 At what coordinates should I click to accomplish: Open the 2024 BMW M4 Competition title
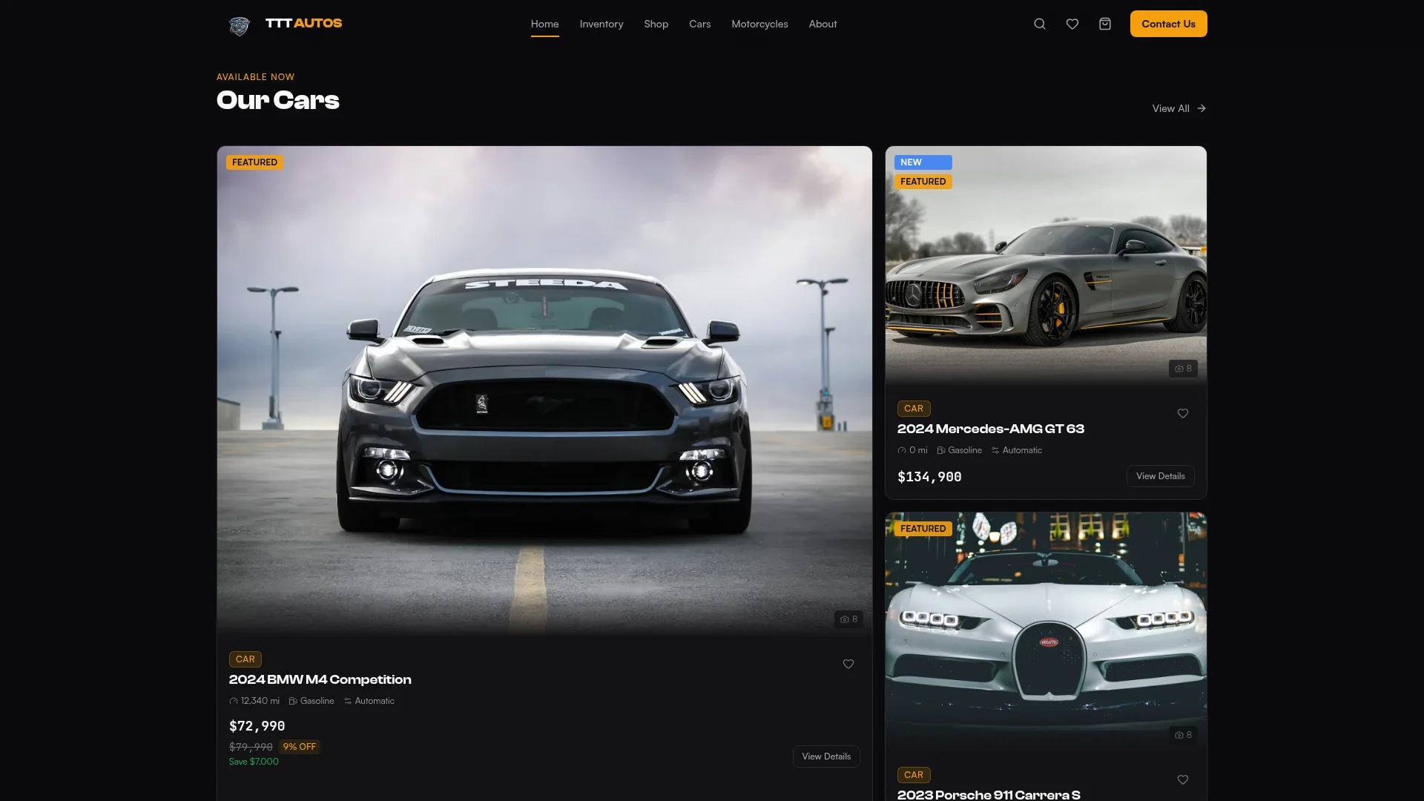320,679
